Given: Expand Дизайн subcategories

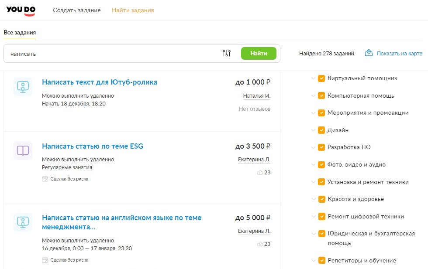Looking at the screenshot, I should pyautogui.click(x=314, y=130).
